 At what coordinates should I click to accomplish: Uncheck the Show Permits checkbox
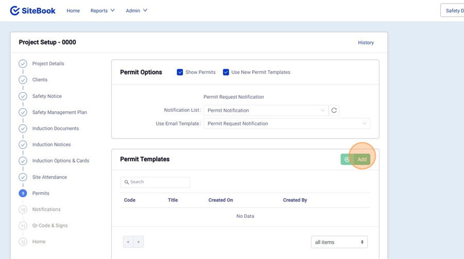(x=180, y=72)
